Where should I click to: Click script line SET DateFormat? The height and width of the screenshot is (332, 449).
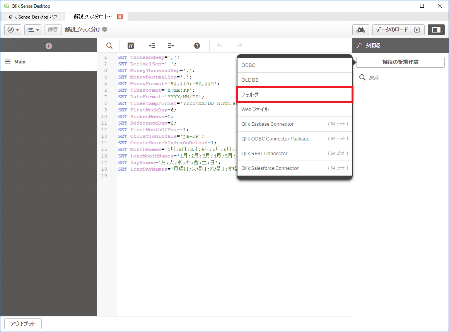pos(161,97)
